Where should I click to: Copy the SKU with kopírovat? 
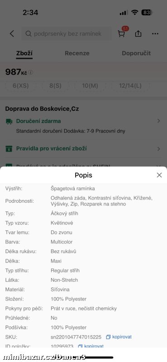point(119,337)
